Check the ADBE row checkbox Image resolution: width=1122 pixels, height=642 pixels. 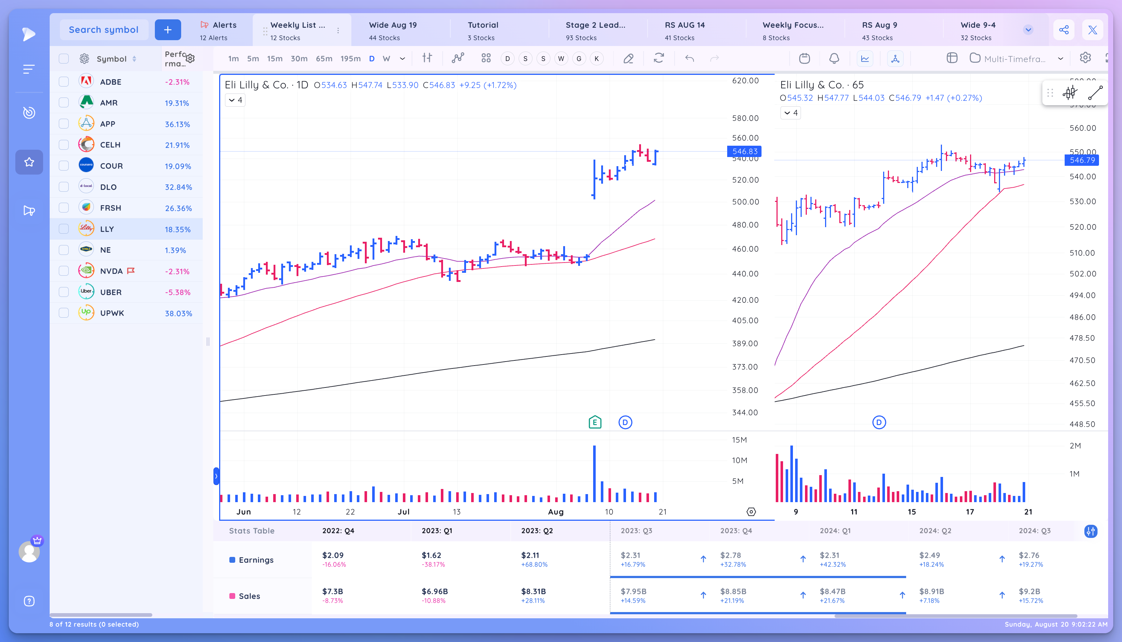click(64, 81)
